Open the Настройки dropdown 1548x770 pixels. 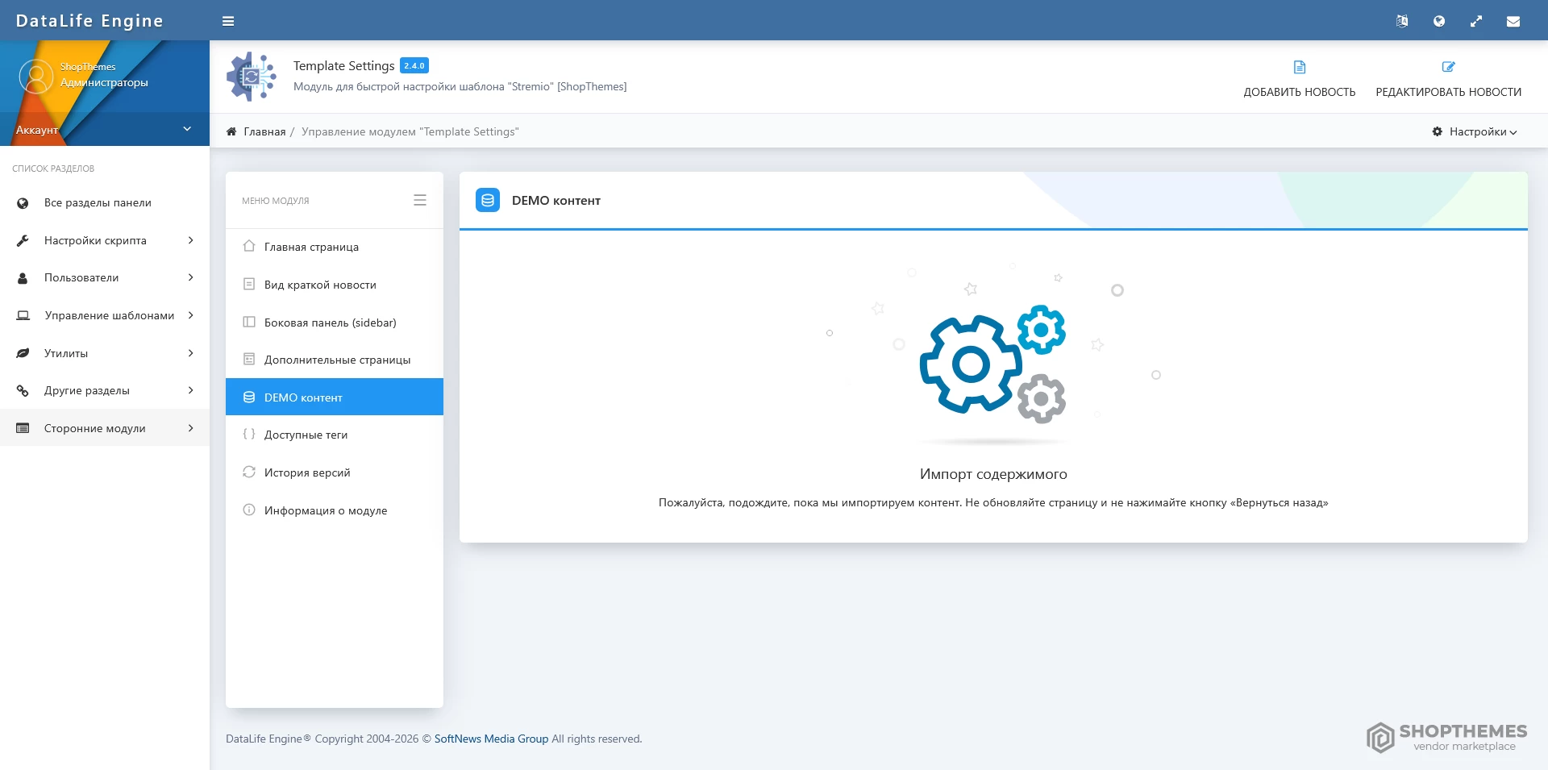click(1475, 131)
